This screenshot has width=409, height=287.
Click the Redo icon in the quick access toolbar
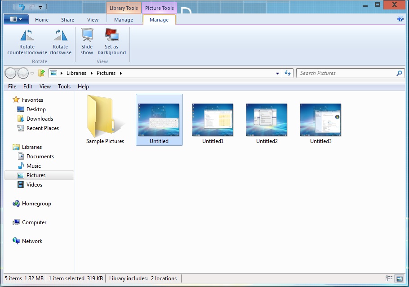[32, 7]
